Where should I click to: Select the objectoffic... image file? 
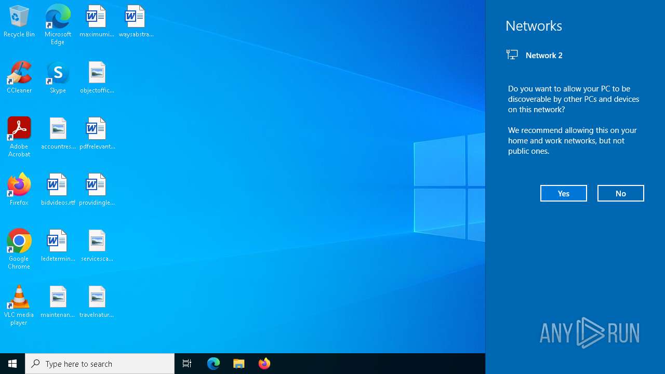[x=97, y=77]
